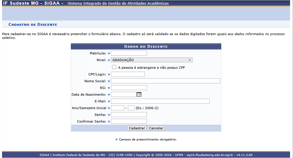The image size is (293, 158).
Task: Click the IF Sudeste MG - SIGAA title
Action: pyautogui.click(x=33, y=3)
